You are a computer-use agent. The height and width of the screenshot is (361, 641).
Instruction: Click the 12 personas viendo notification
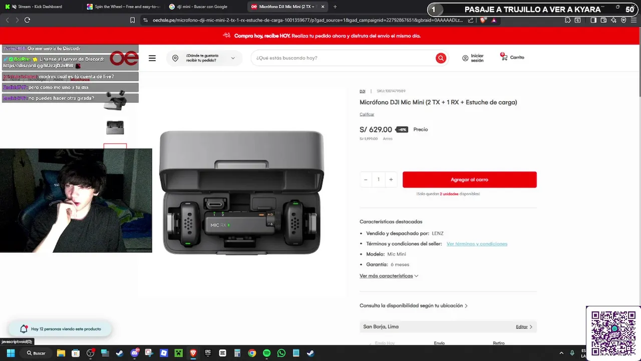point(60,329)
